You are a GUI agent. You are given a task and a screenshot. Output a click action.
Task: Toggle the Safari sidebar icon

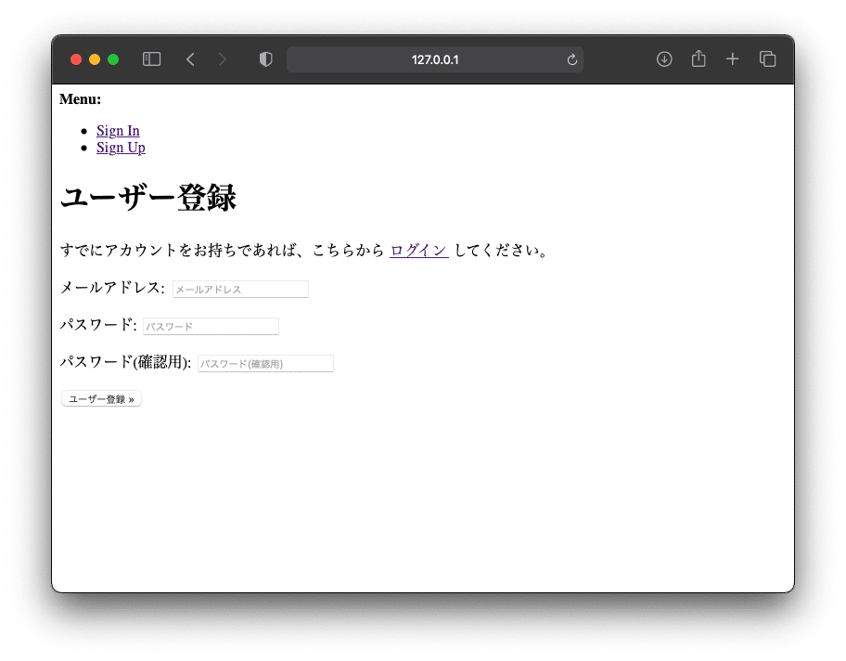point(151,59)
